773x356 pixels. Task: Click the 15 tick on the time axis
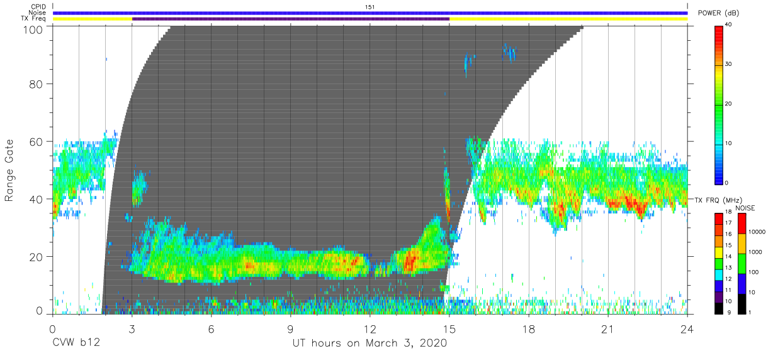pyautogui.click(x=449, y=329)
